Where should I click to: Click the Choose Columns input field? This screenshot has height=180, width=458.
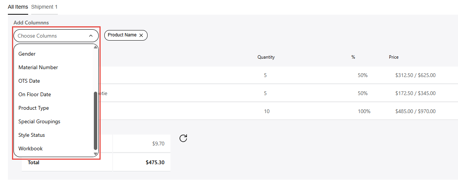tap(49, 36)
